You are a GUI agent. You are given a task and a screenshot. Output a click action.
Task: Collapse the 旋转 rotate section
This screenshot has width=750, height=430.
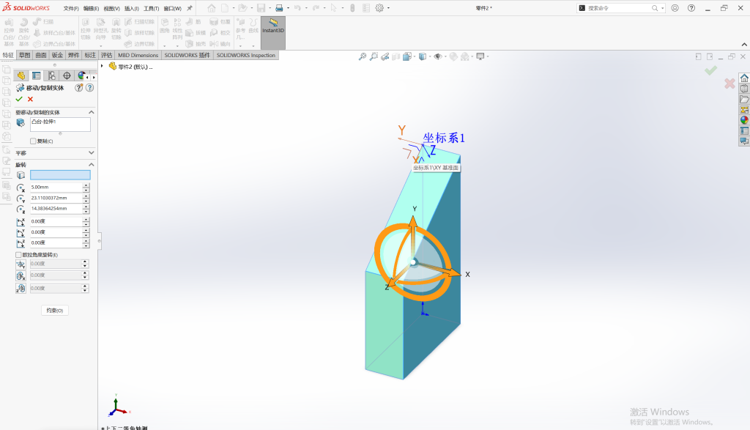92,164
